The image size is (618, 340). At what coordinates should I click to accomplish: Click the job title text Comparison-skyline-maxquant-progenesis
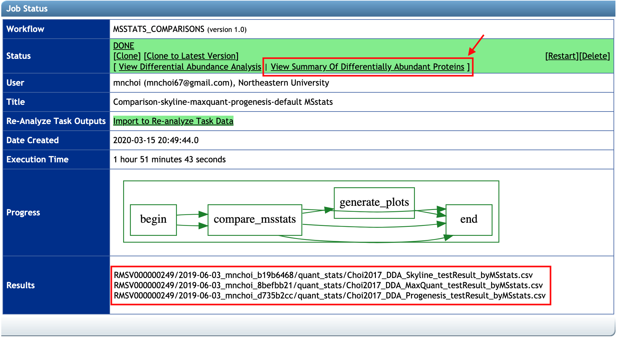click(x=223, y=102)
